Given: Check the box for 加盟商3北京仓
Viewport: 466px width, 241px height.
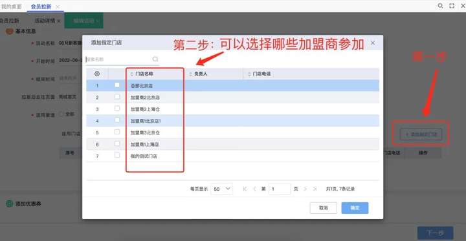Looking at the screenshot, I should click(x=117, y=132).
